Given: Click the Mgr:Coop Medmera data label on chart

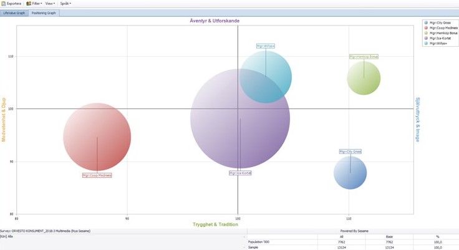Looking at the screenshot, I should click(x=97, y=175).
